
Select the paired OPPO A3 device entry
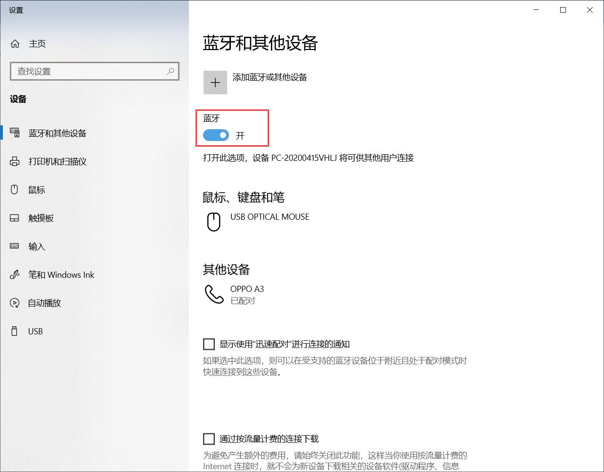[x=247, y=294]
